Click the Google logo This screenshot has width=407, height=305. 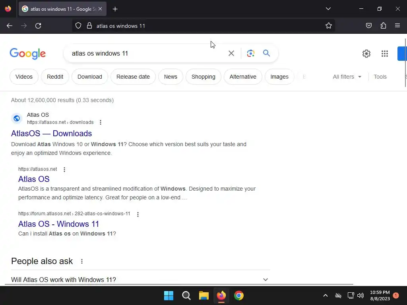28,54
